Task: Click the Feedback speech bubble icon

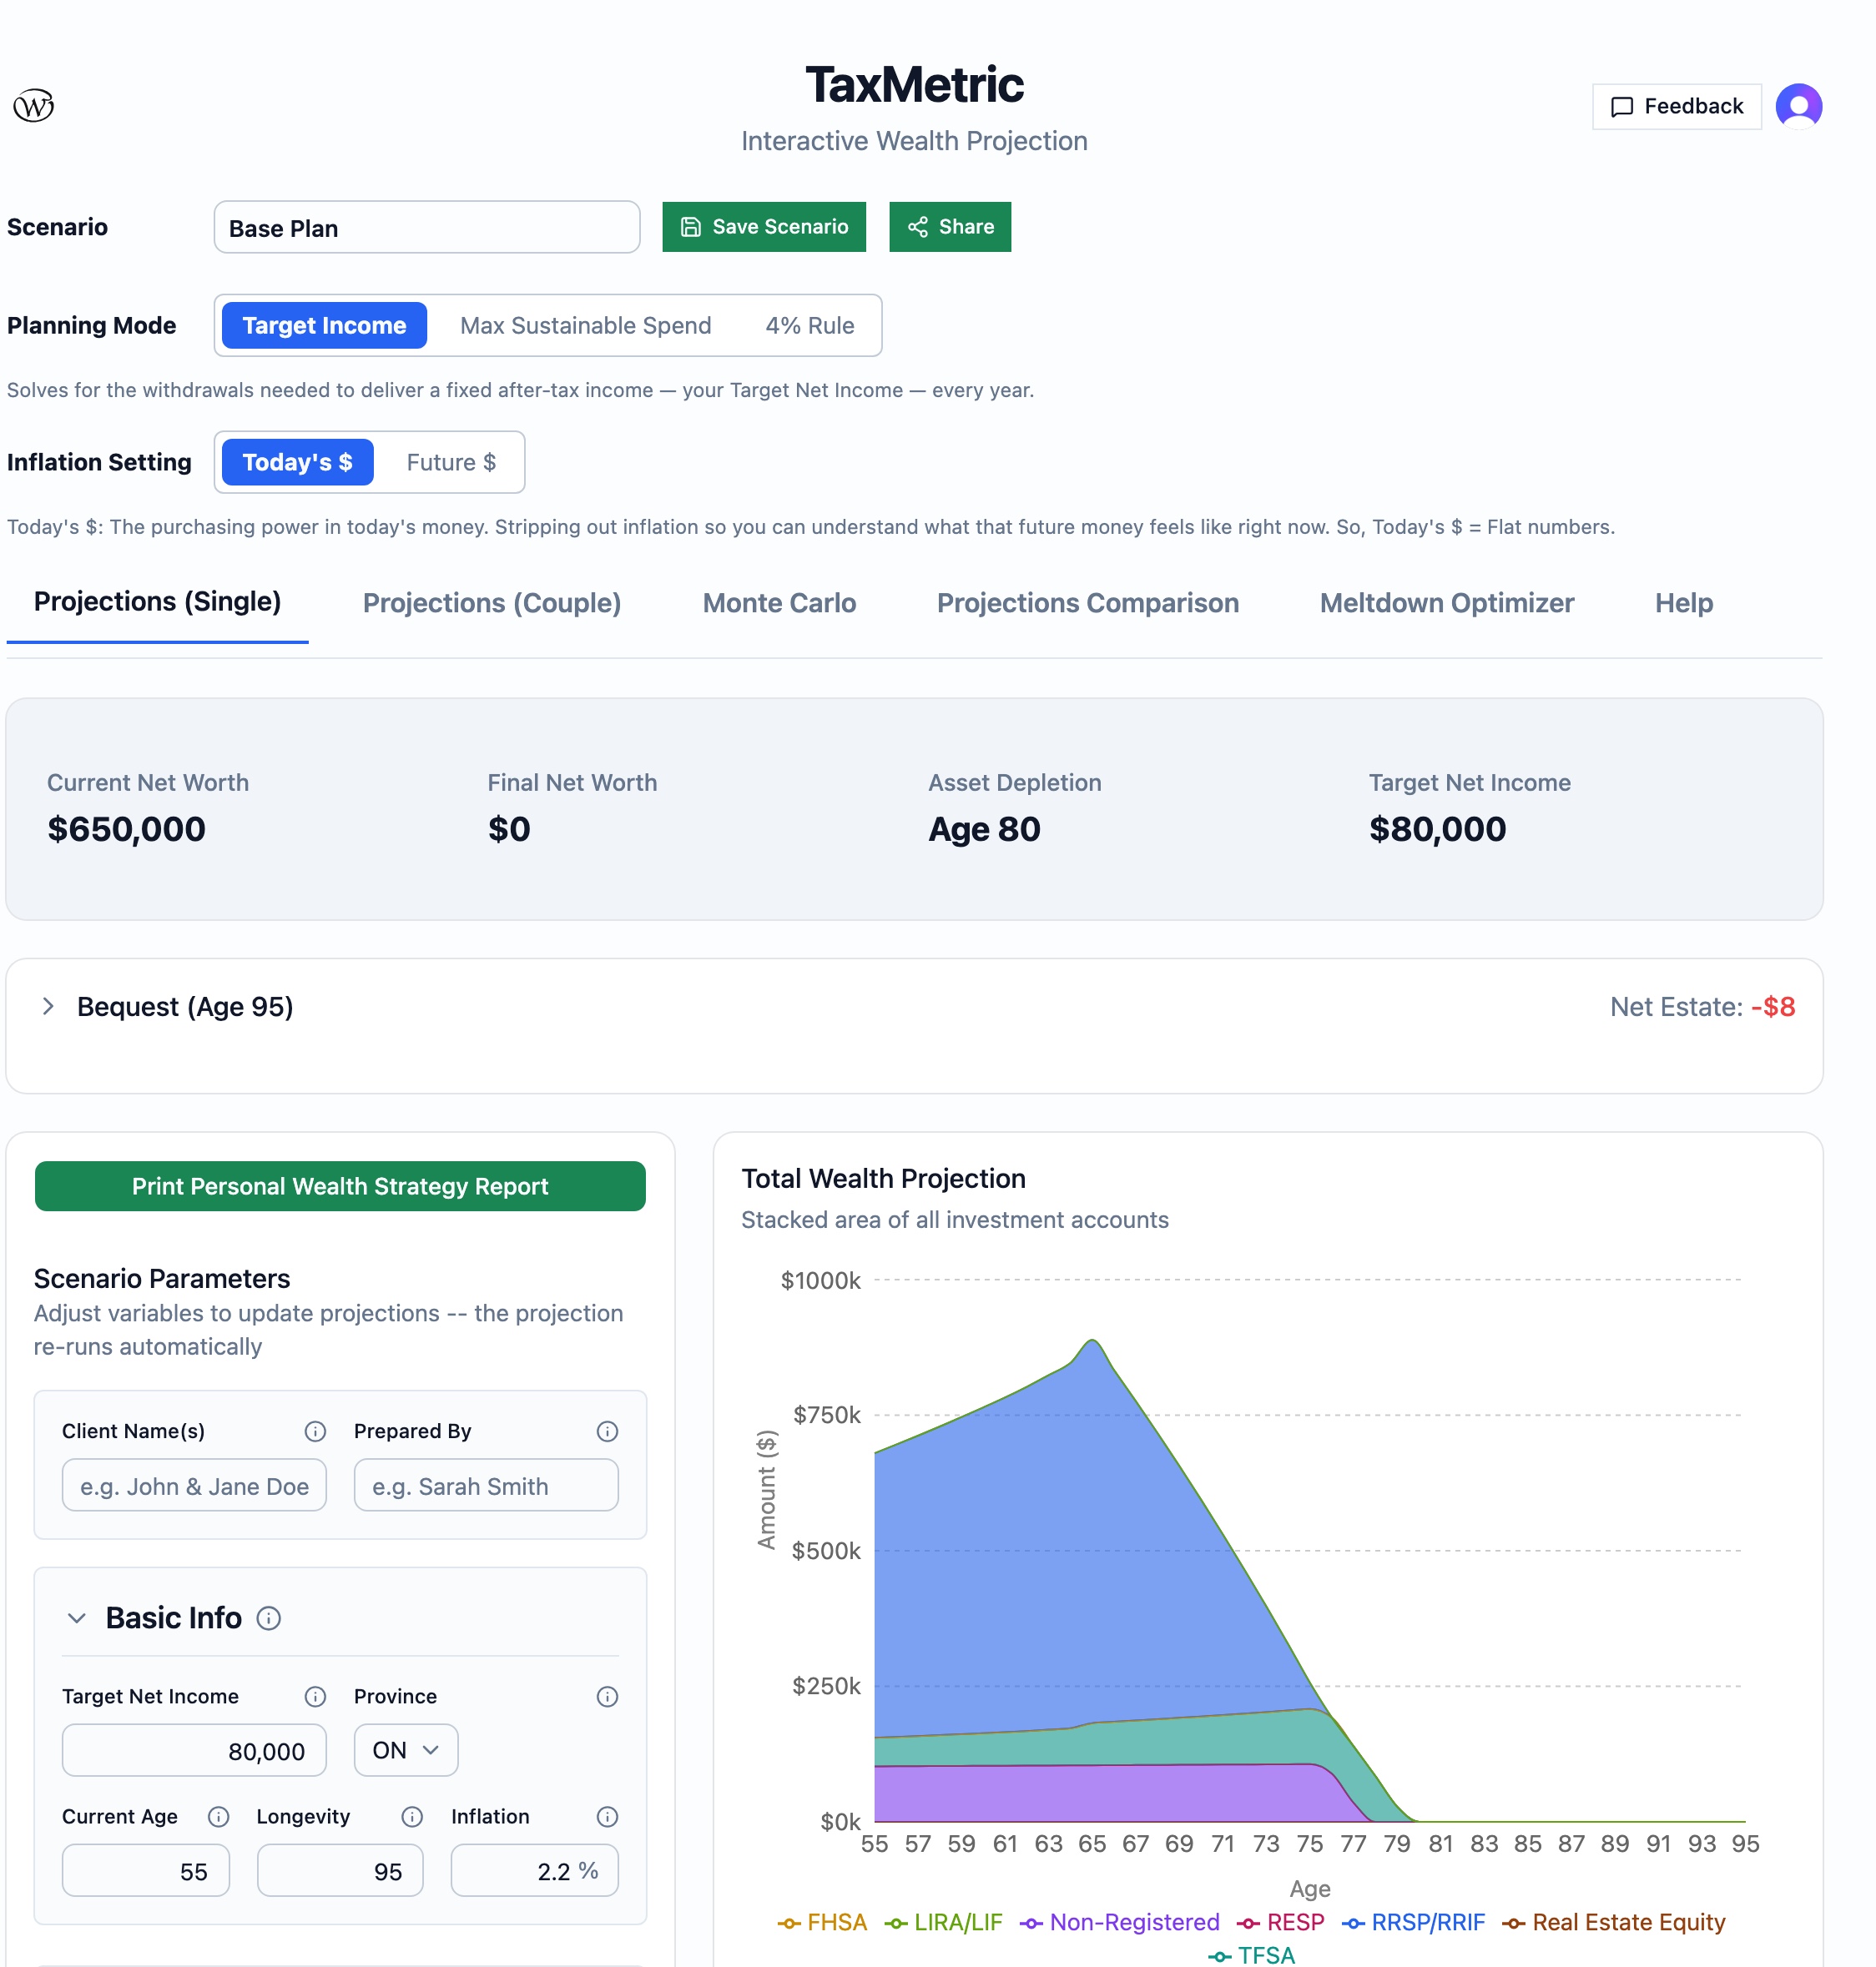Action: [1622, 107]
